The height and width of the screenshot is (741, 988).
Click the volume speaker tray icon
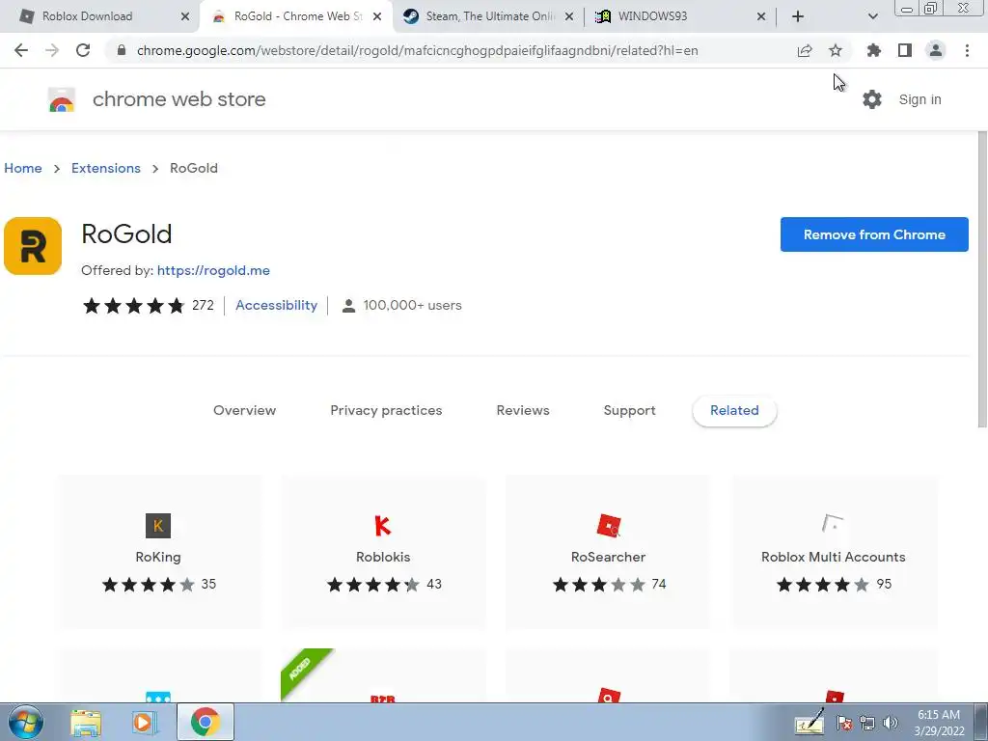[891, 723]
